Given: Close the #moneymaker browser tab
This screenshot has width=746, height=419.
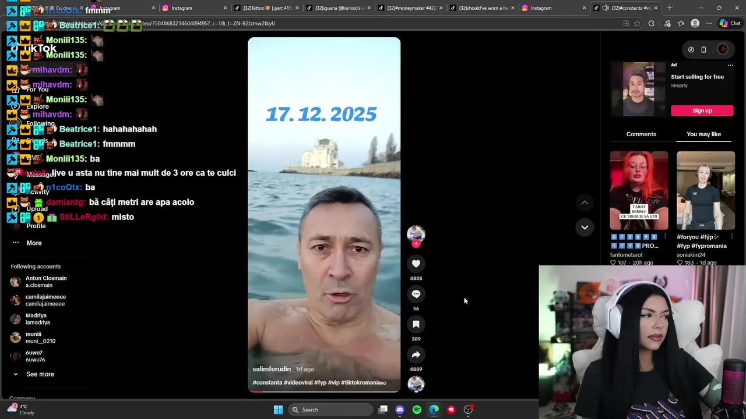Looking at the screenshot, I should (441, 8).
